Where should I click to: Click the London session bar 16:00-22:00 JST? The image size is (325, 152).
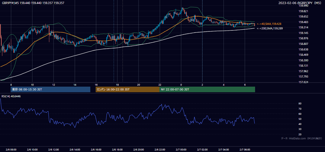127,89
